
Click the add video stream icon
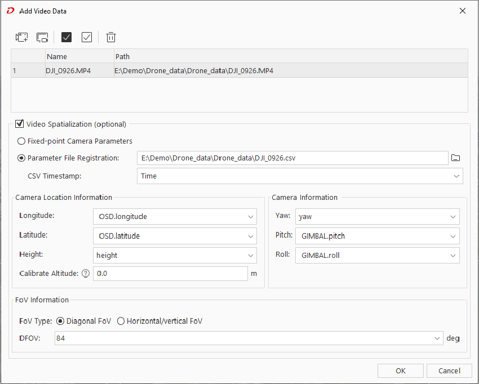pyautogui.click(x=42, y=37)
